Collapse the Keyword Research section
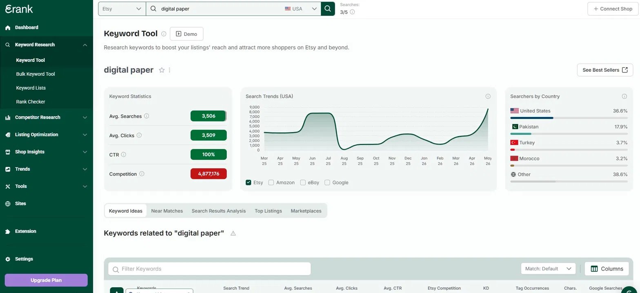This screenshot has width=640, height=293. click(85, 45)
